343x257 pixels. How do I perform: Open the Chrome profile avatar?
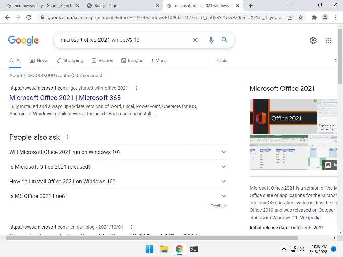point(325,17)
